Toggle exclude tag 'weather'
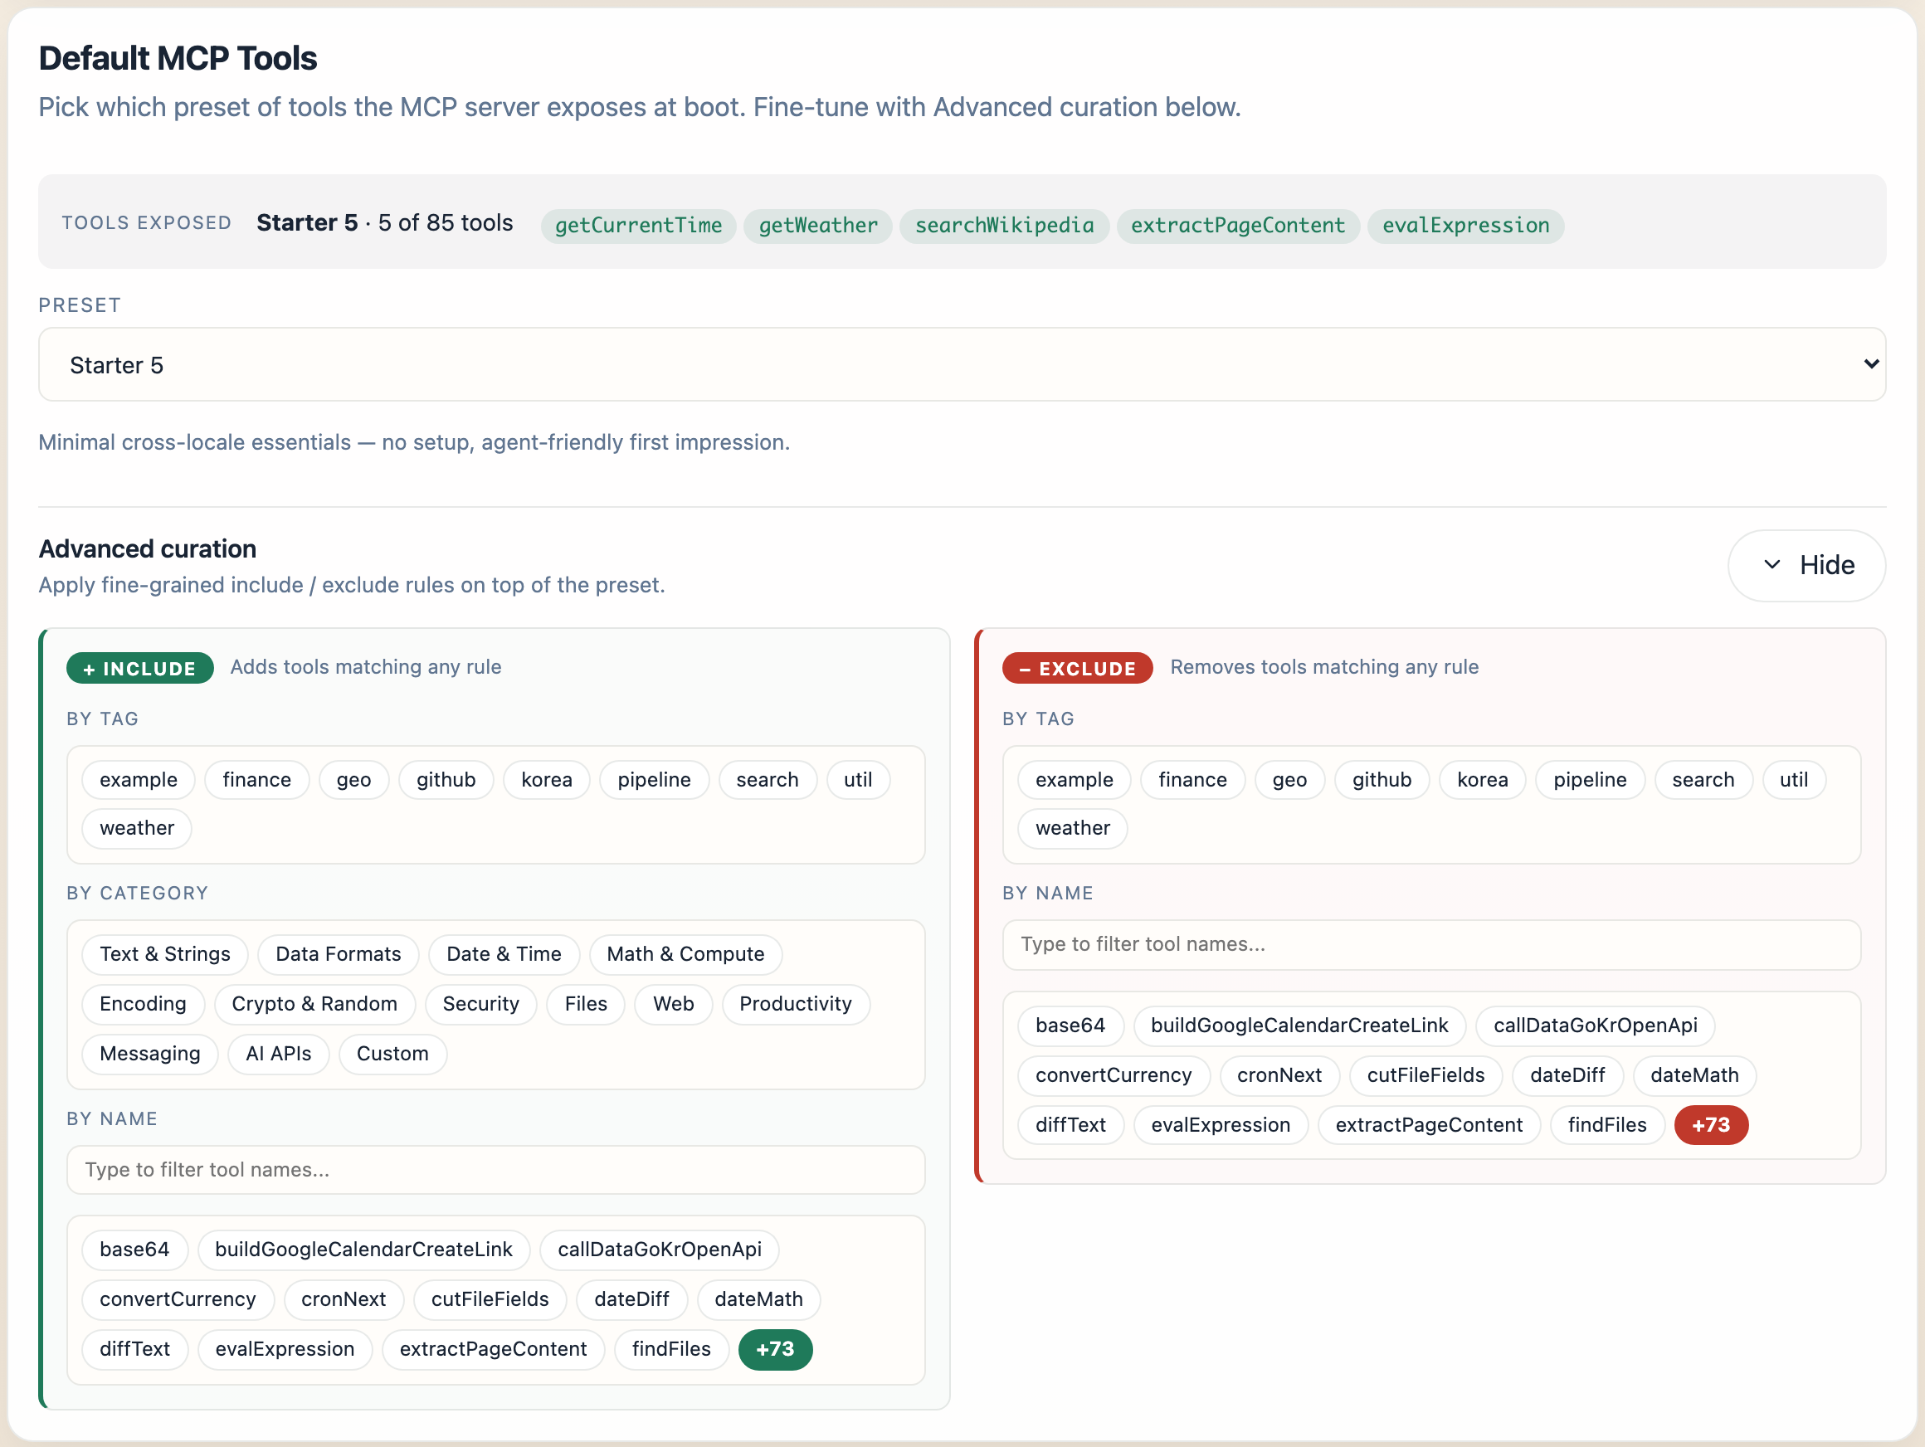Screen dimensions: 1925x1447 [1073, 828]
